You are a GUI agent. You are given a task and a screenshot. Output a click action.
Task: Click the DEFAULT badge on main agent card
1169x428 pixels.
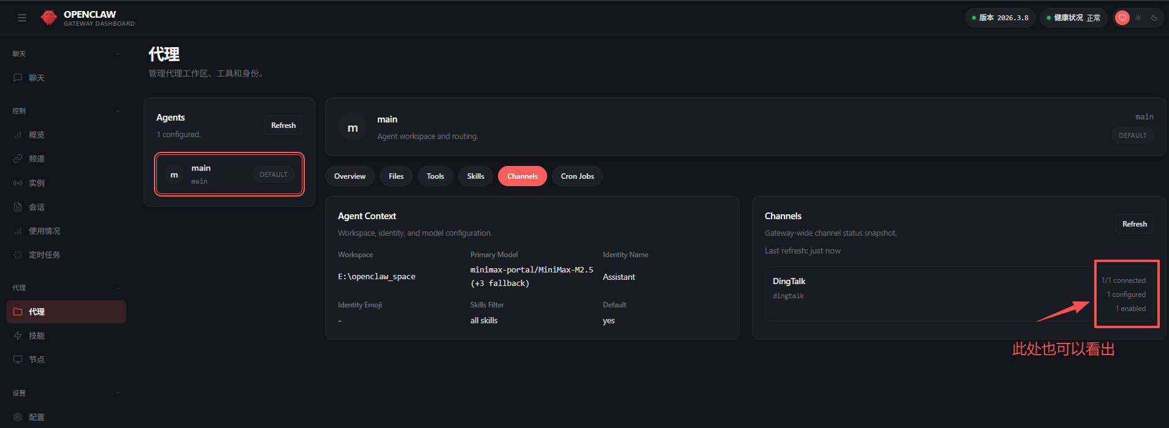274,175
